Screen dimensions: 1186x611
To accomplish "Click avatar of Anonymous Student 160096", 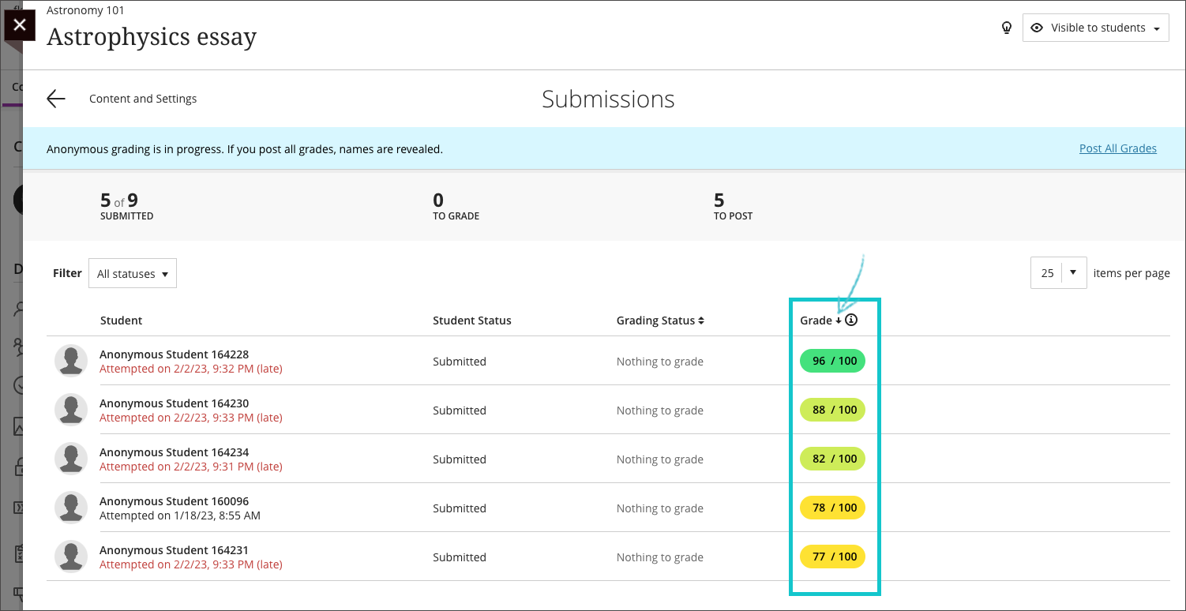I will (x=71, y=508).
